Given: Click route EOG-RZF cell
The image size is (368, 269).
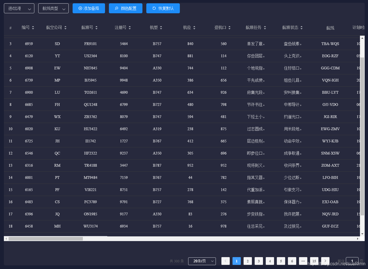Looking at the screenshot, I should click(330, 56).
